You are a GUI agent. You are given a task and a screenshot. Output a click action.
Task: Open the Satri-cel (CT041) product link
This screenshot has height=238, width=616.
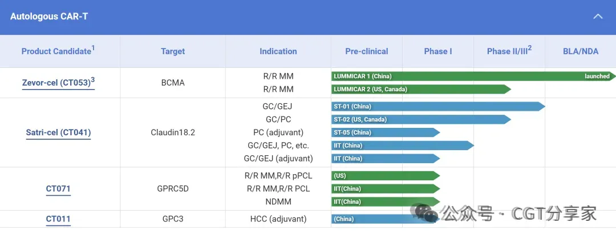(x=58, y=132)
